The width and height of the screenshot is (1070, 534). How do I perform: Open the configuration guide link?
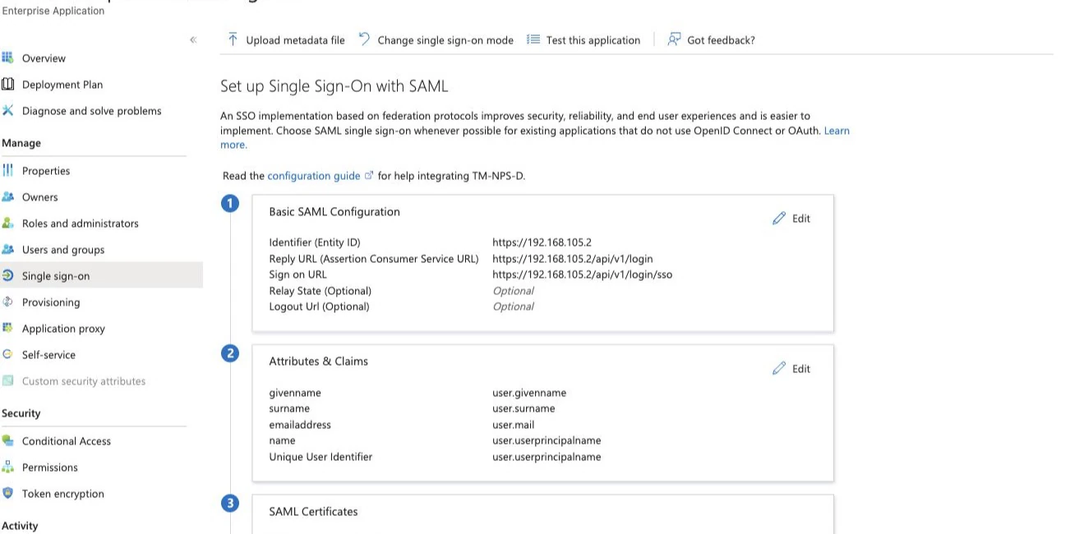point(314,176)
